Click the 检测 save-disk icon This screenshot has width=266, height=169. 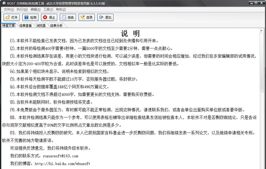[x=27, y=17]
